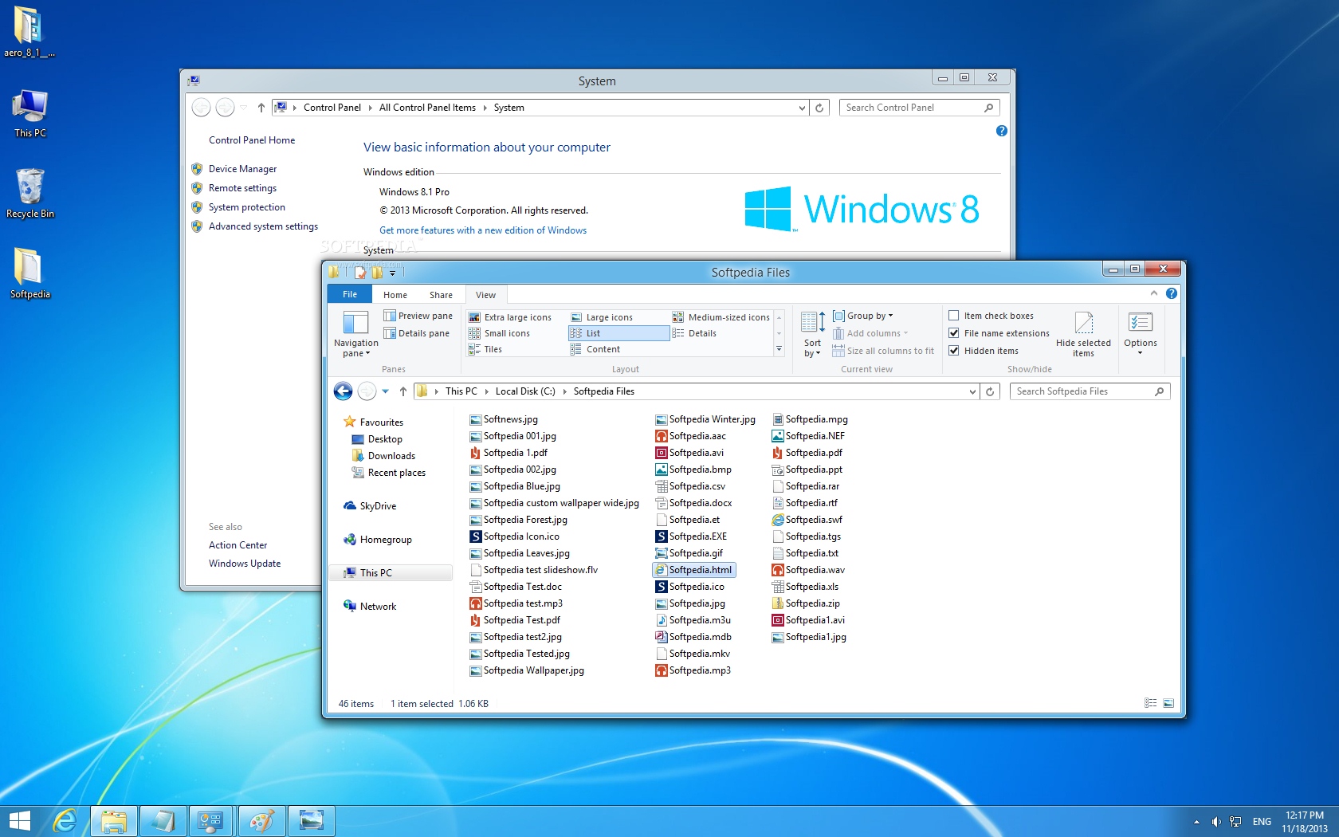
Task: Select Recycle Bin on the desktop
Action: (x=30, y=193)
